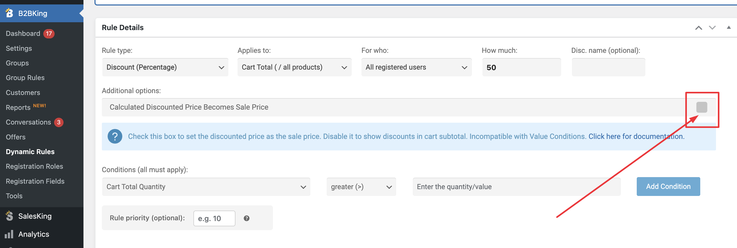Image resolution: width=737 pixels, height=248 pixels.
Task: Open the Tools page
Action: pyautogui.click(x=14, y=196)
